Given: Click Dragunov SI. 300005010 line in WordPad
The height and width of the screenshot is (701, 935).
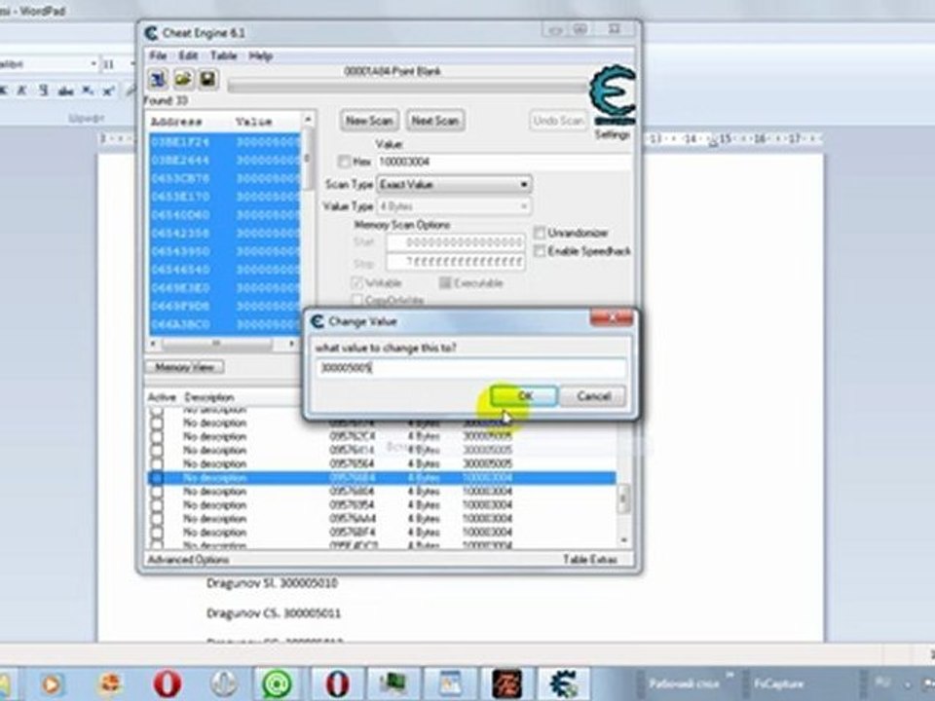Looking at the screenshot, I should pyautogui.click(x=272, y=582).
